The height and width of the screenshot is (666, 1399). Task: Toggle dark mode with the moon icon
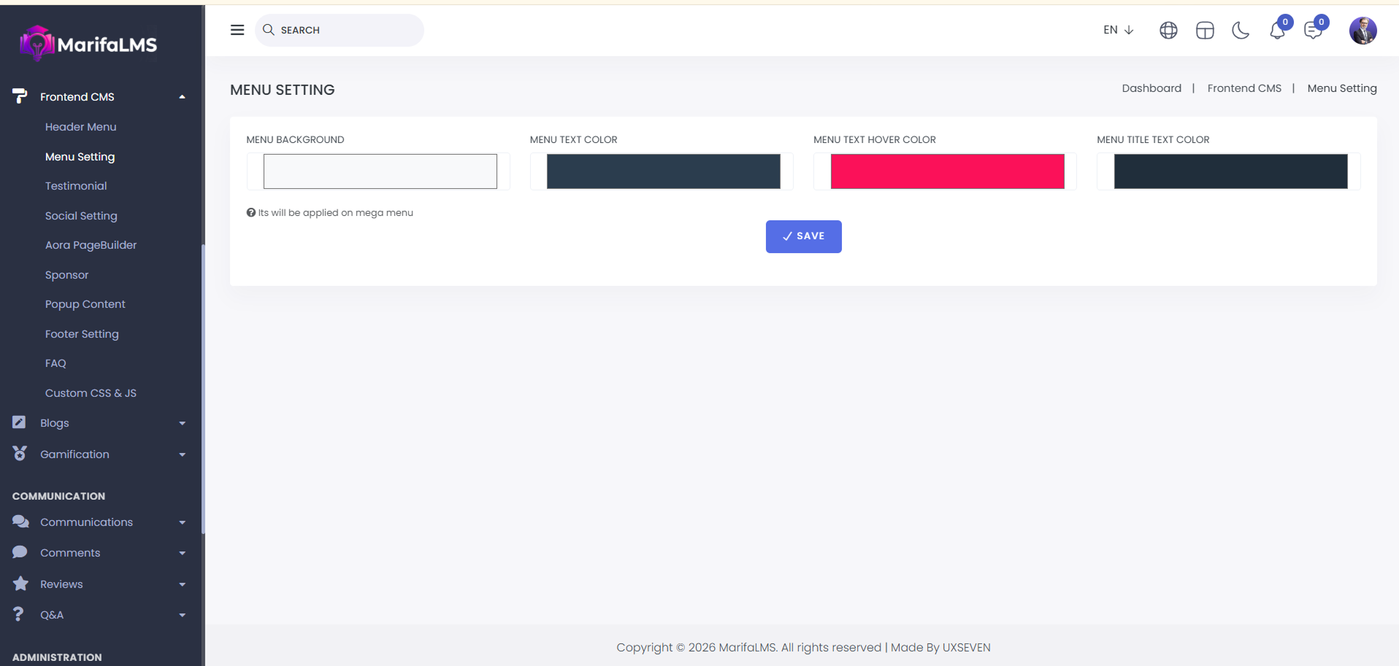pos(1241,31)
